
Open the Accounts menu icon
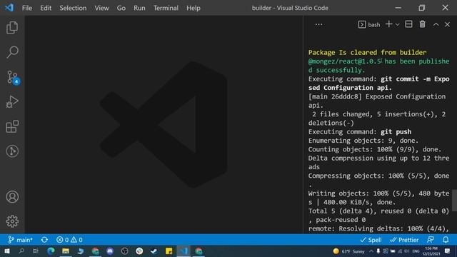[x=12, y=197]
